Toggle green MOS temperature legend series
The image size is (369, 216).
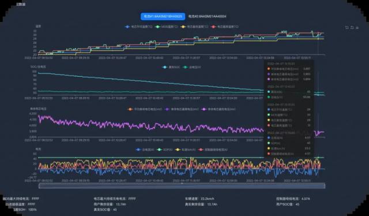[167, 27]
